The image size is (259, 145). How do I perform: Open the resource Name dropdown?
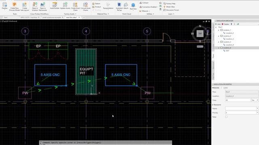[257, 108]
